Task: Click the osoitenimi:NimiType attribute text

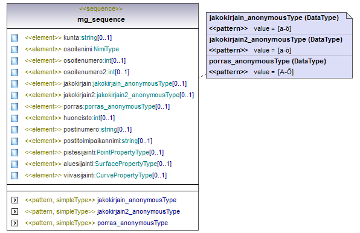Action: [x=91, y=49]
